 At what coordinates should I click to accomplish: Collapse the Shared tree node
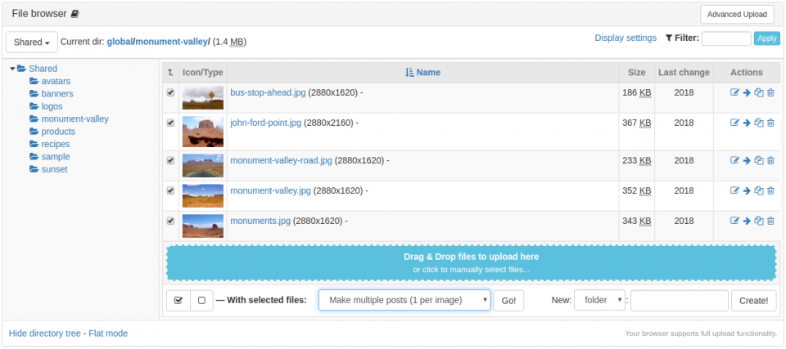point(12,69)
